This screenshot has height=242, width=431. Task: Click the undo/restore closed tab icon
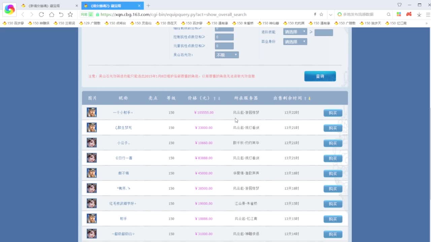tap(61, 14)
